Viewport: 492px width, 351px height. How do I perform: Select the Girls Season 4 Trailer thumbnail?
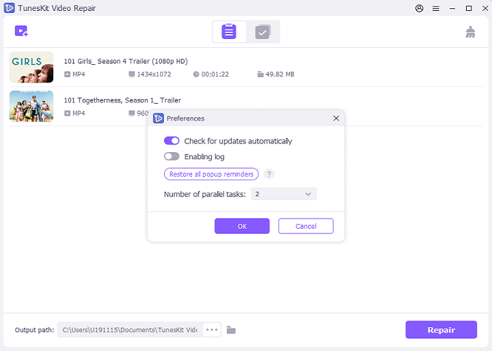tap(31, 67)
